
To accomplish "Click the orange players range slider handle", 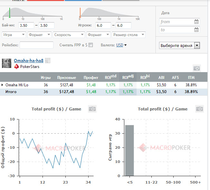I will point(80,13).
